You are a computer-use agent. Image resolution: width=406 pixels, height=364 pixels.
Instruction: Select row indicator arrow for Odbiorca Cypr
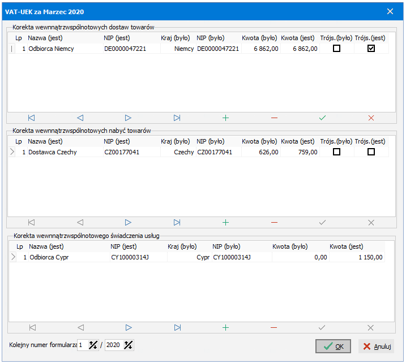coord(13,257)
